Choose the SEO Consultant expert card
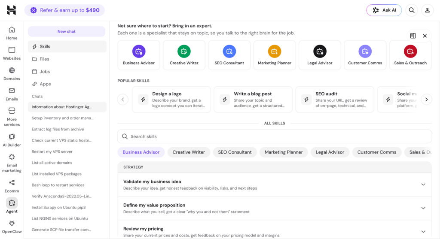 (229, 55)
